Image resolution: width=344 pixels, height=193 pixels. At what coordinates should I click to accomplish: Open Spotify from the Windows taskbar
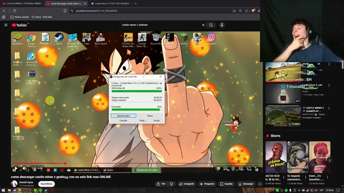41,190
